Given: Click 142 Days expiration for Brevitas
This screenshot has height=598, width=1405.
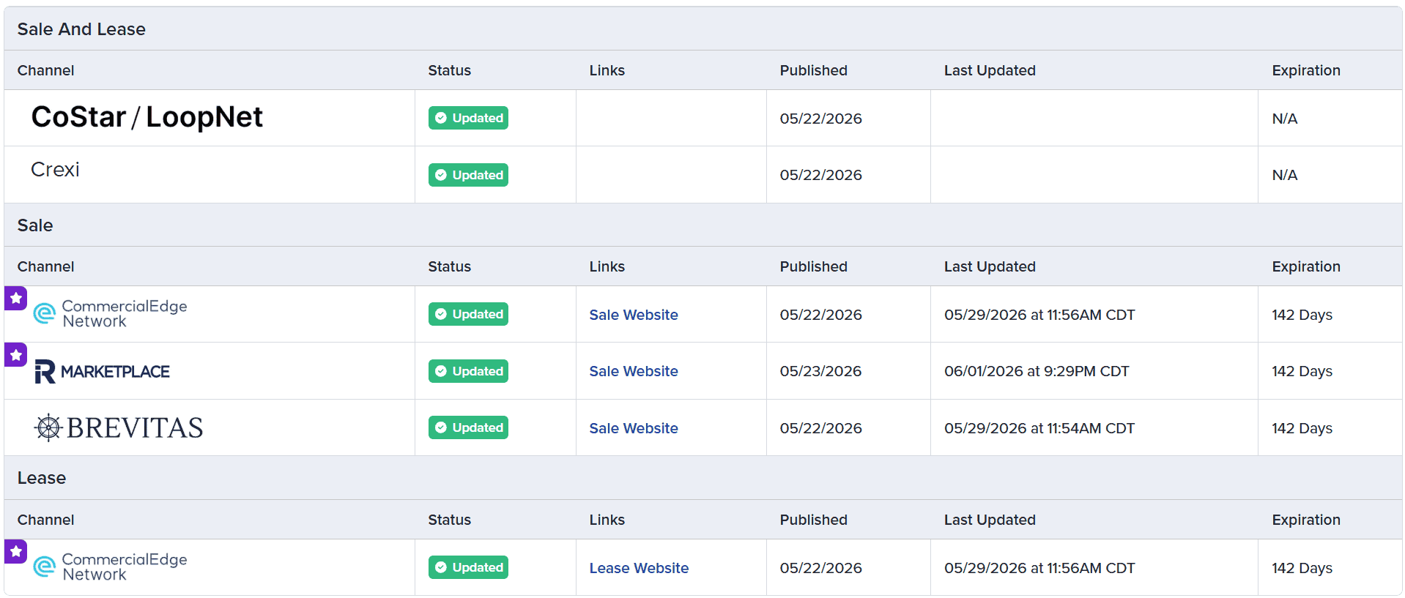Looking at the screenshot, I should (x=1302, y=428).
